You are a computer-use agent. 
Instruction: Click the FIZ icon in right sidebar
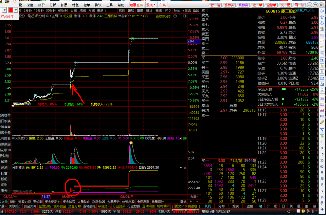click(322, 78)
